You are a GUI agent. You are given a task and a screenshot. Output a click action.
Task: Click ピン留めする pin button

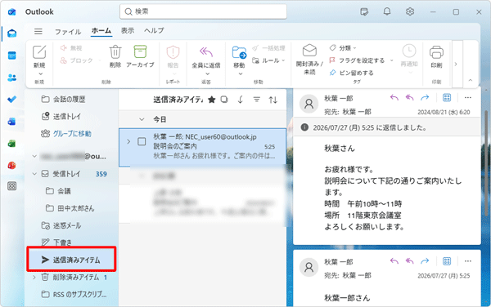tap(352, 73)
